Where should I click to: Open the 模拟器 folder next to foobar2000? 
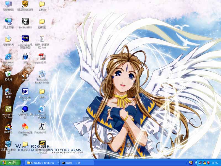tap(42, 23)
